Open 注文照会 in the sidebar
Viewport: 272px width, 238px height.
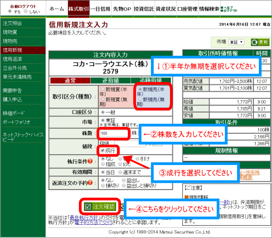tap(12, 23)
